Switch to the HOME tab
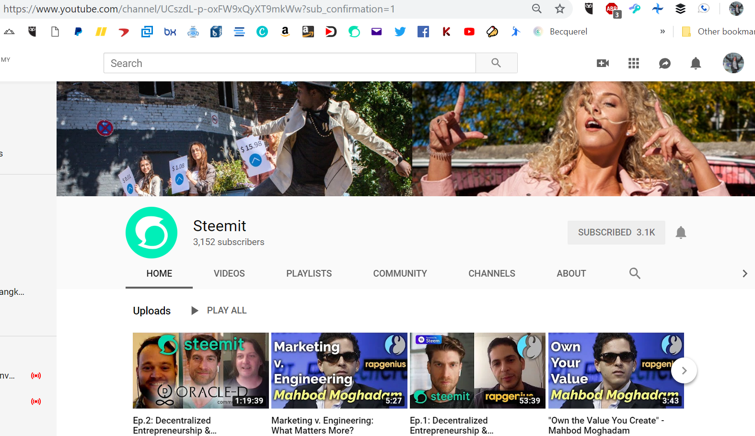The height and width of the screenshot is (436, 755). (159, 273)
